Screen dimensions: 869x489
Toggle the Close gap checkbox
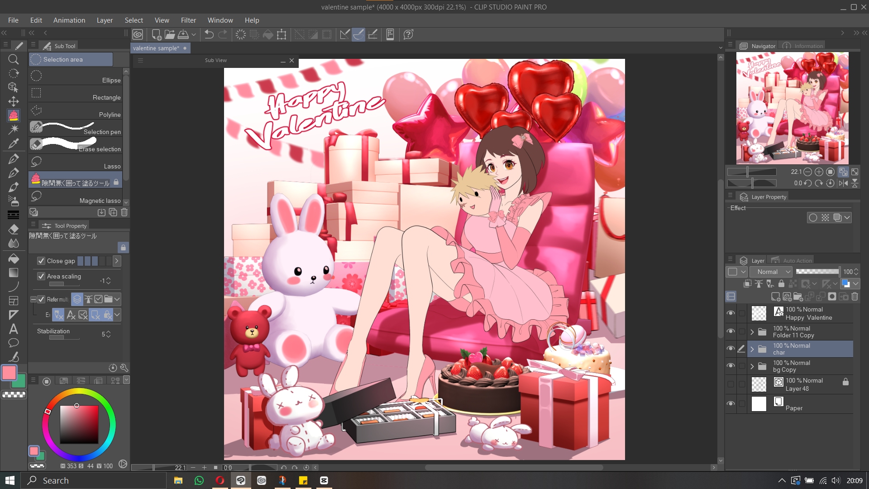pos(41,261)
